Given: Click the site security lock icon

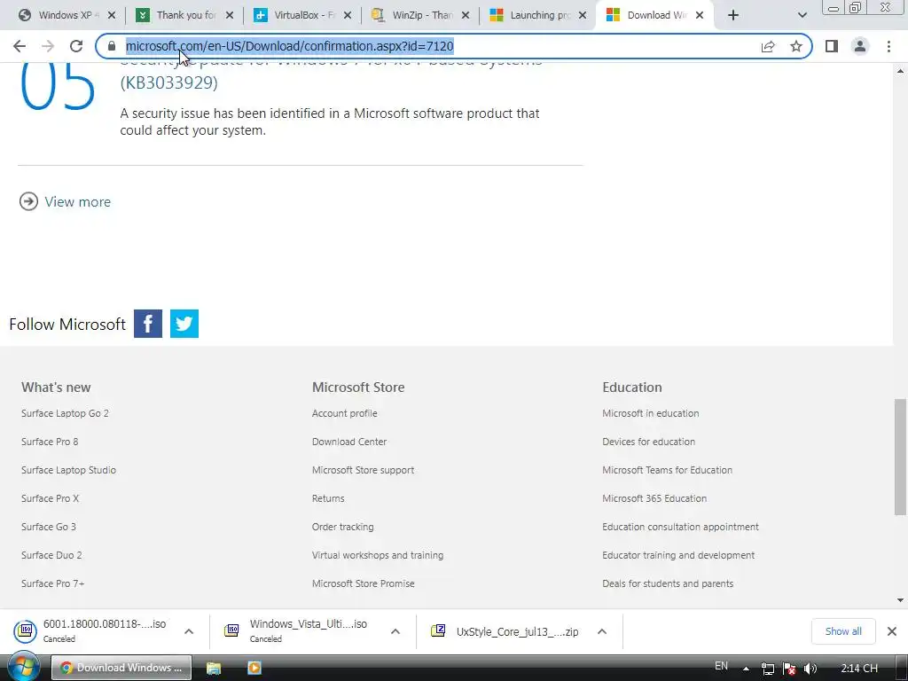Looking at the screenshot, I should click(x=112, y=46).
